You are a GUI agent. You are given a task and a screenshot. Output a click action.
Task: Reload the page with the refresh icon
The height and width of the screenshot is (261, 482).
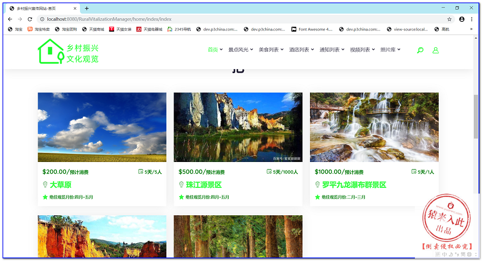[x=30, y=19]
